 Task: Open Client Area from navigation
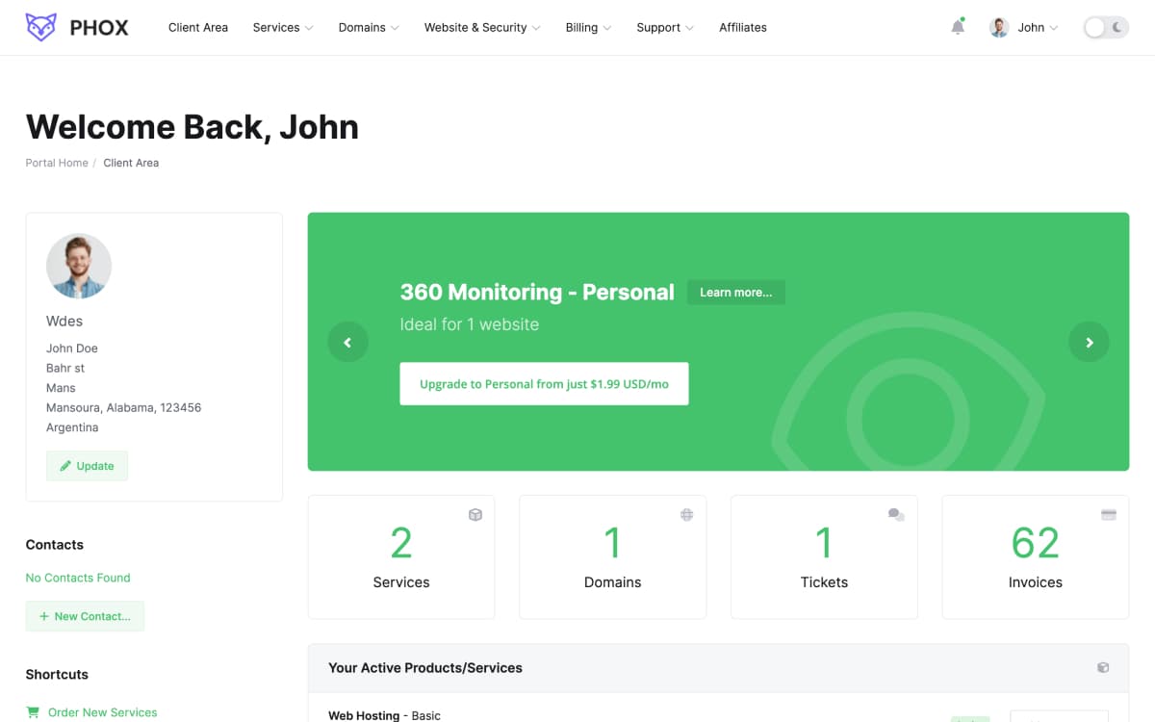[198, 28]
